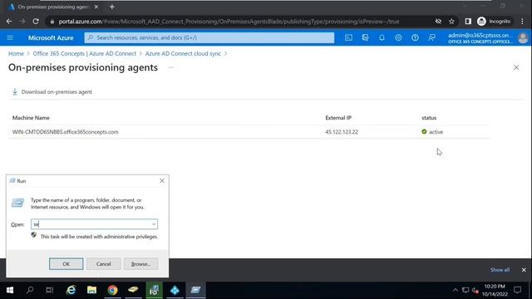Go forward in the browser
The image size is (532, 299).
coord(22,22)
